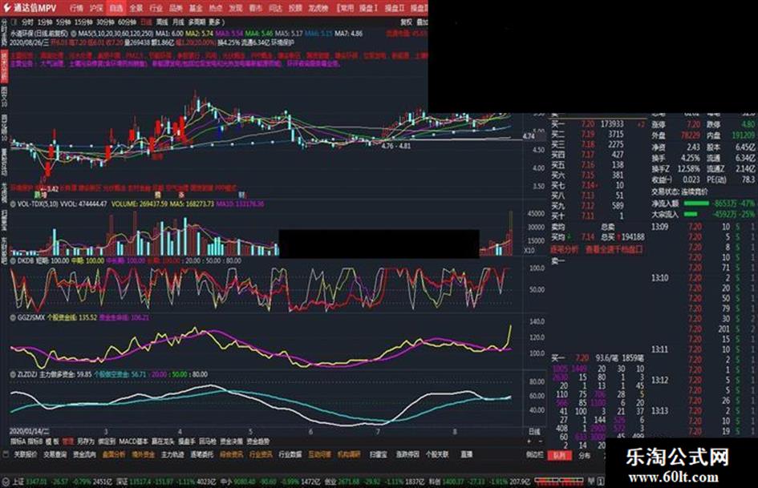This screenshot has width=758, height=488.
Task: Switch chart to 分时 period
Action: coord(27,22)
